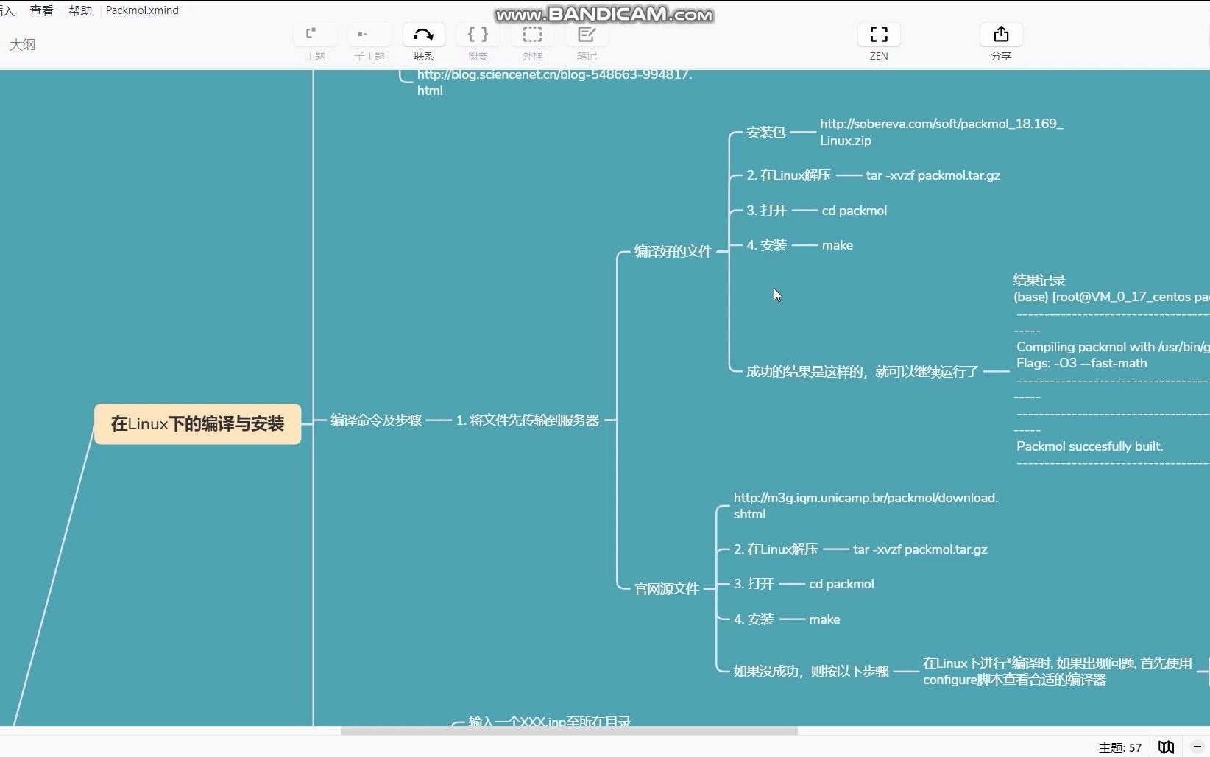Select 4. 安装 under 官网源文件
This screenshot has width=1210, height=757.
click(754, 619)
